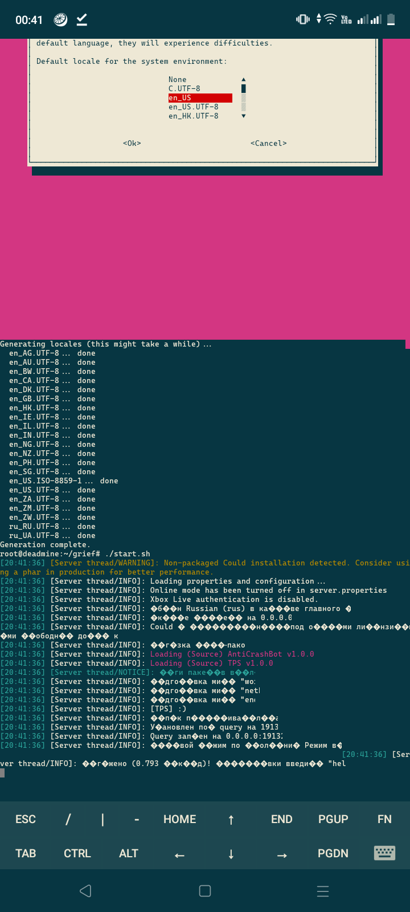Tap the right arrow key
Image resolution: width=410 pixels, height=912 pixels.
click(282, 855)
